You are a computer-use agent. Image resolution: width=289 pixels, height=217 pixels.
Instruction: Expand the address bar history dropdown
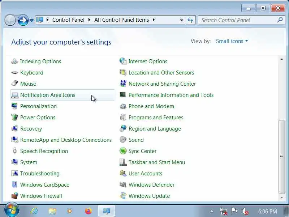click(181, 20)
